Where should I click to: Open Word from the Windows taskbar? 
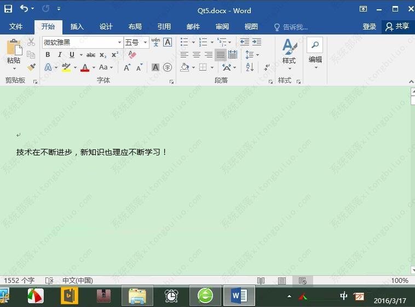[x=239, y=296]
